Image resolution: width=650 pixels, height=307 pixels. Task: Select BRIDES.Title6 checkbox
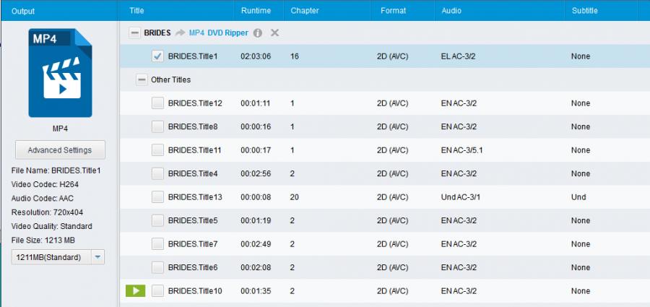point(157,267)
